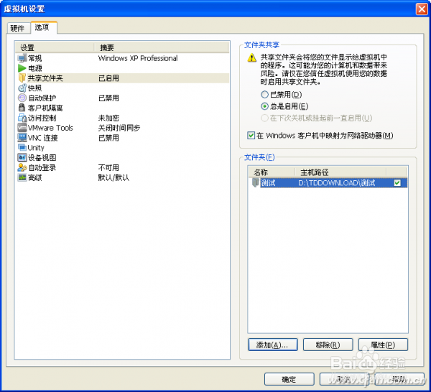Image resolution: width=431 pixels, height=392 pixels.
Task: Select the 快照 row label
Action: point(35,88)
